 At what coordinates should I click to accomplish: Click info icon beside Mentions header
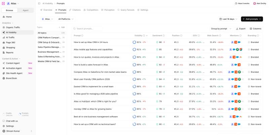tap(240, 36)
